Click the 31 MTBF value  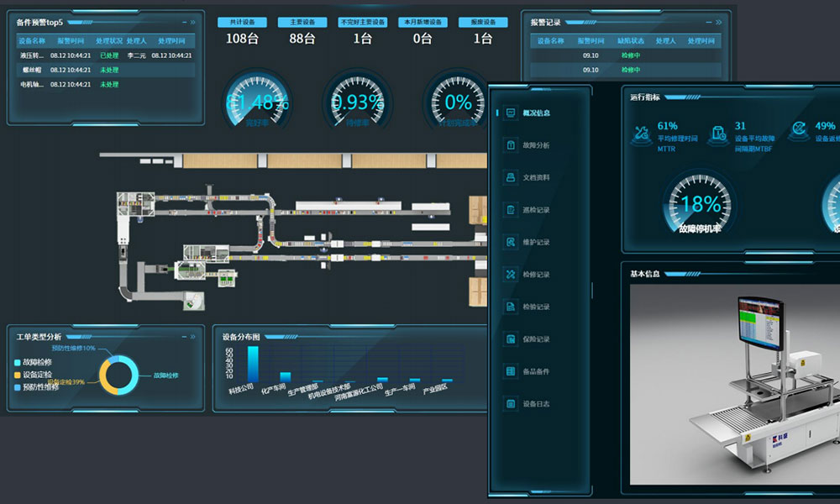point(740,126)
